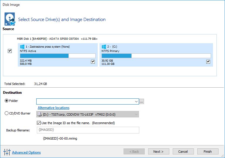This screenshot has height=158, width=225.
Task: Open the folder browse ellipsis button
Action: coord(142,102)
